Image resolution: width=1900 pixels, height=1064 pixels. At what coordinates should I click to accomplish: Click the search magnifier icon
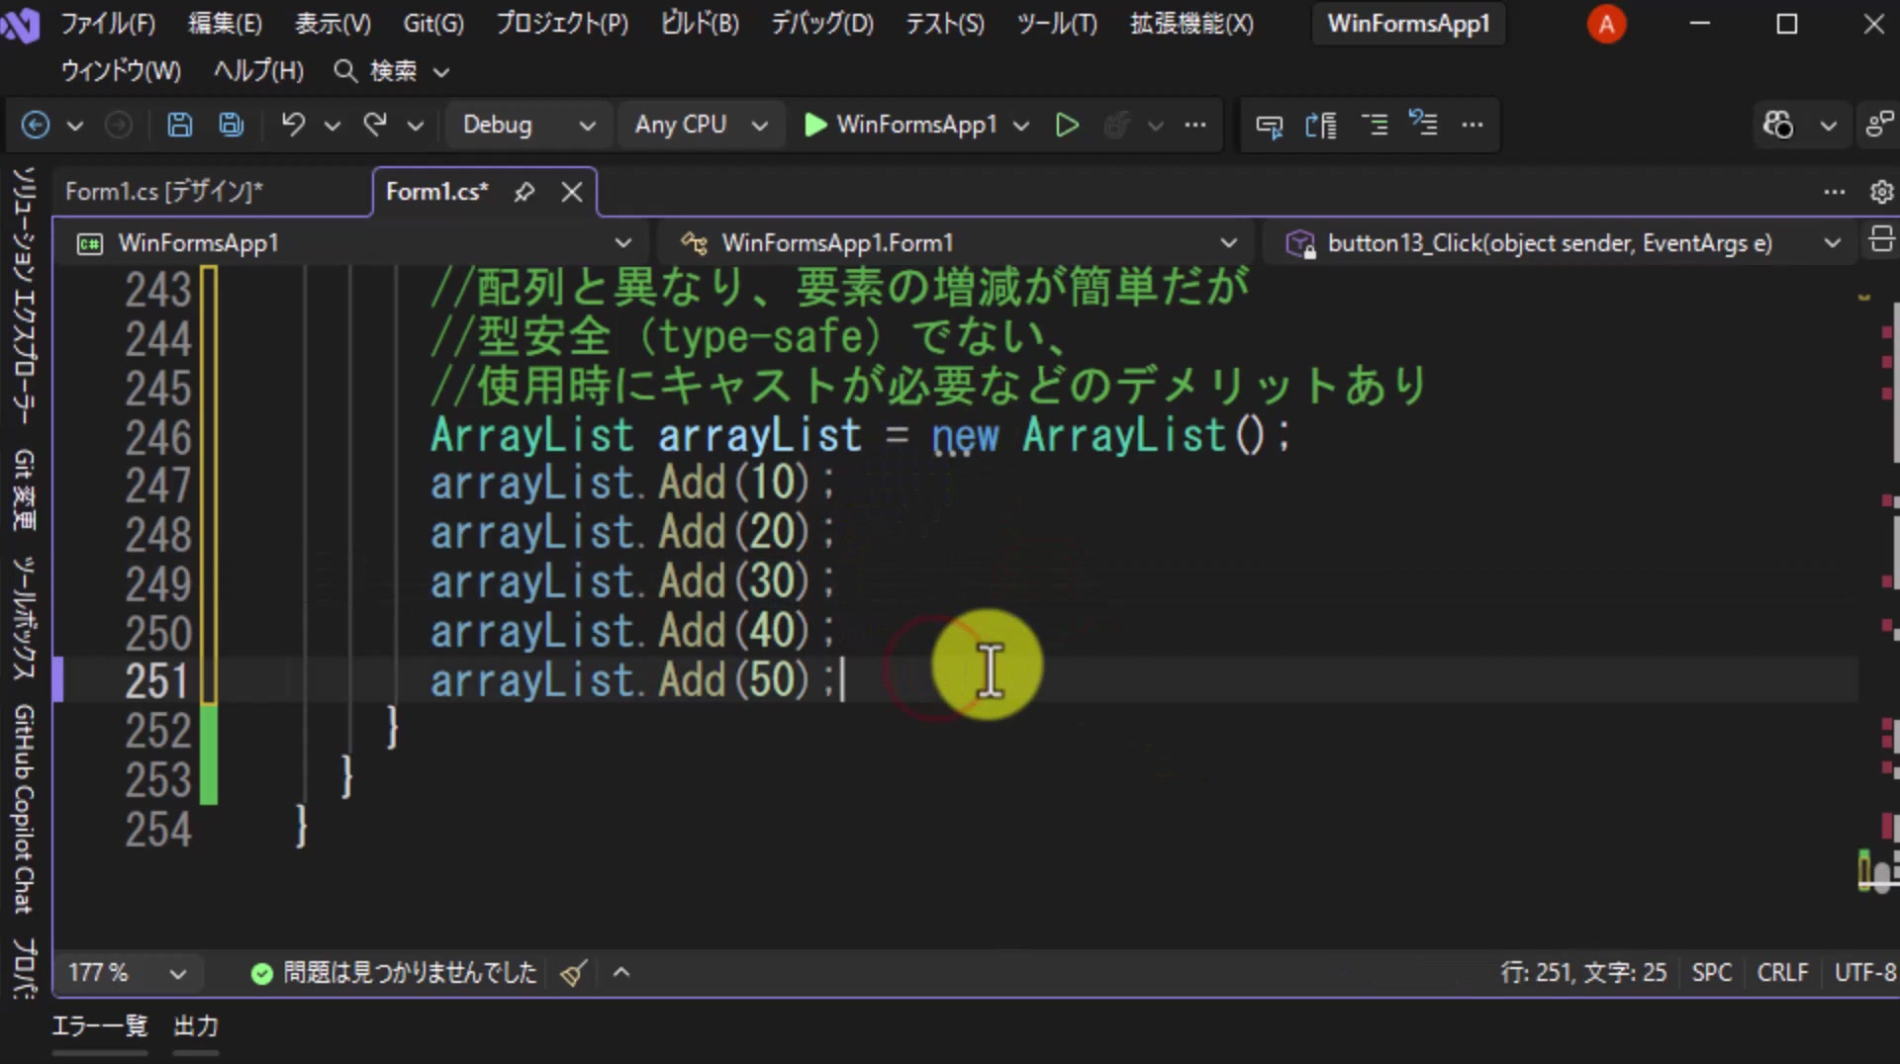tap(344, 70)
